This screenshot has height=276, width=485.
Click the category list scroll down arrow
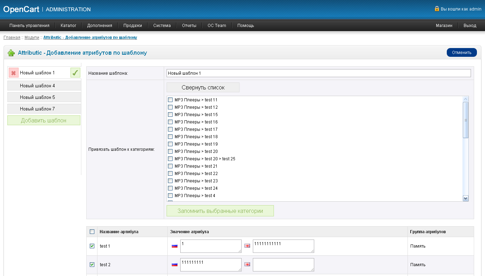(x=466, y=198)
